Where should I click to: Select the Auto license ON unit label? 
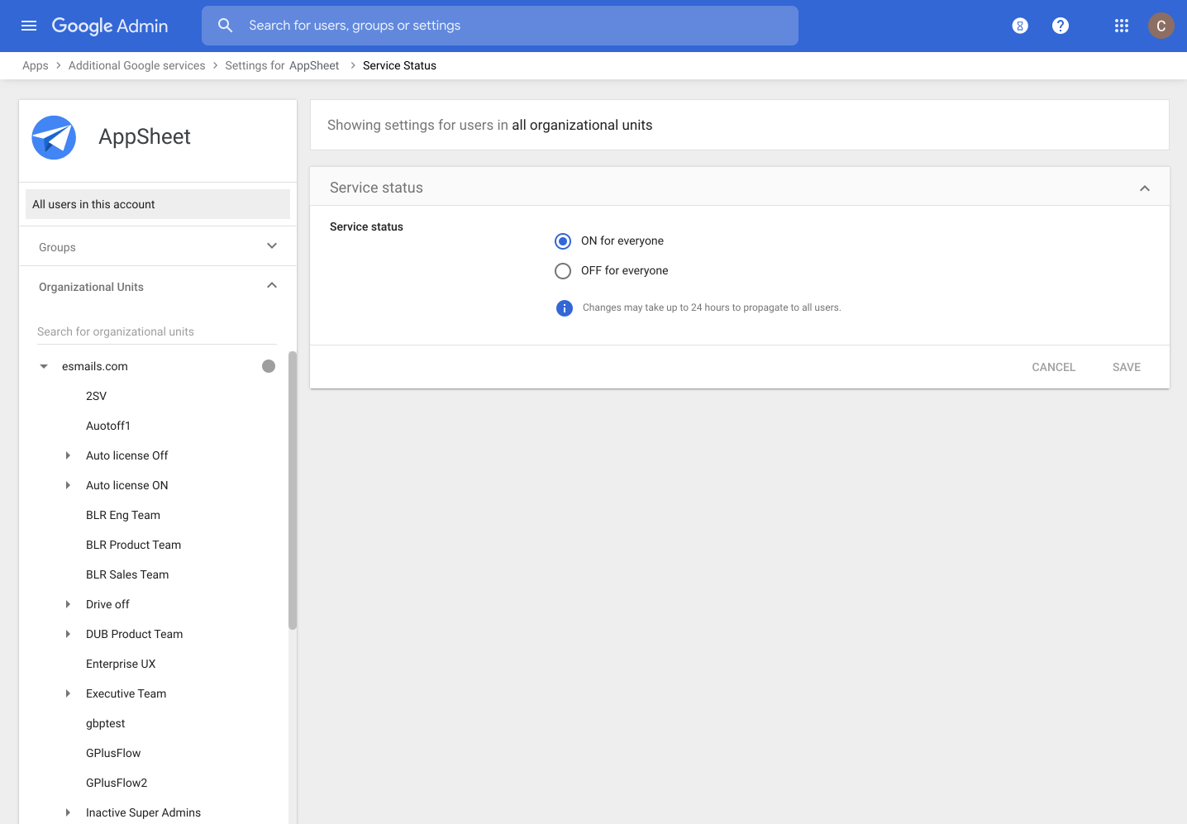tap(126, 485)
